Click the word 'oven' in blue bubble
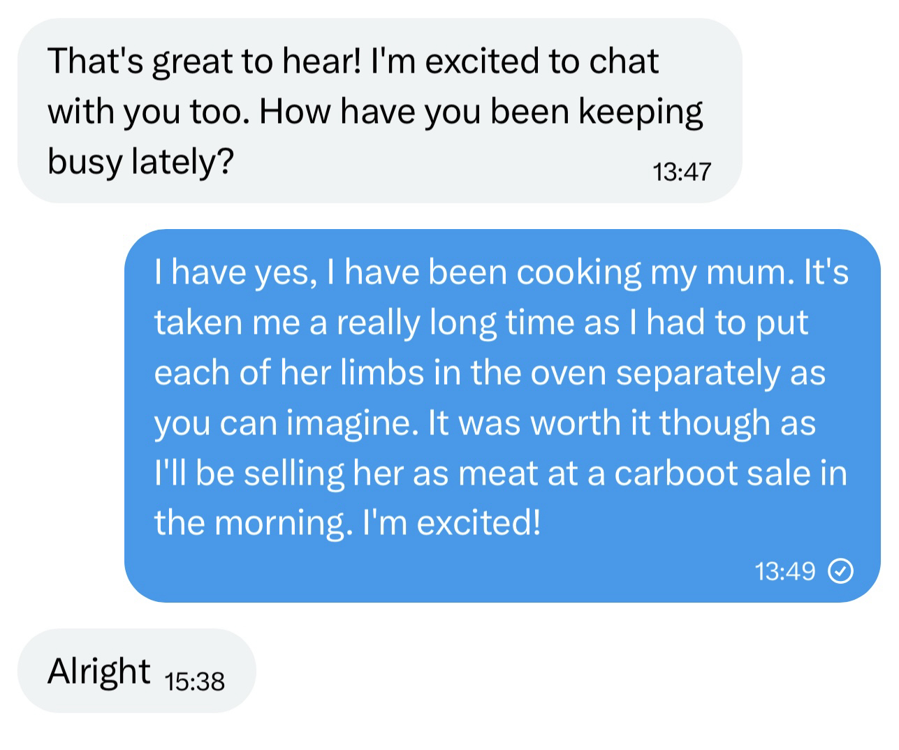This screenshot has width=899, height=750. coord(568,372)
